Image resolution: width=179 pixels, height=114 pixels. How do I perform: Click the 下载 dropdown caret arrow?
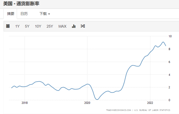(49, 14)
